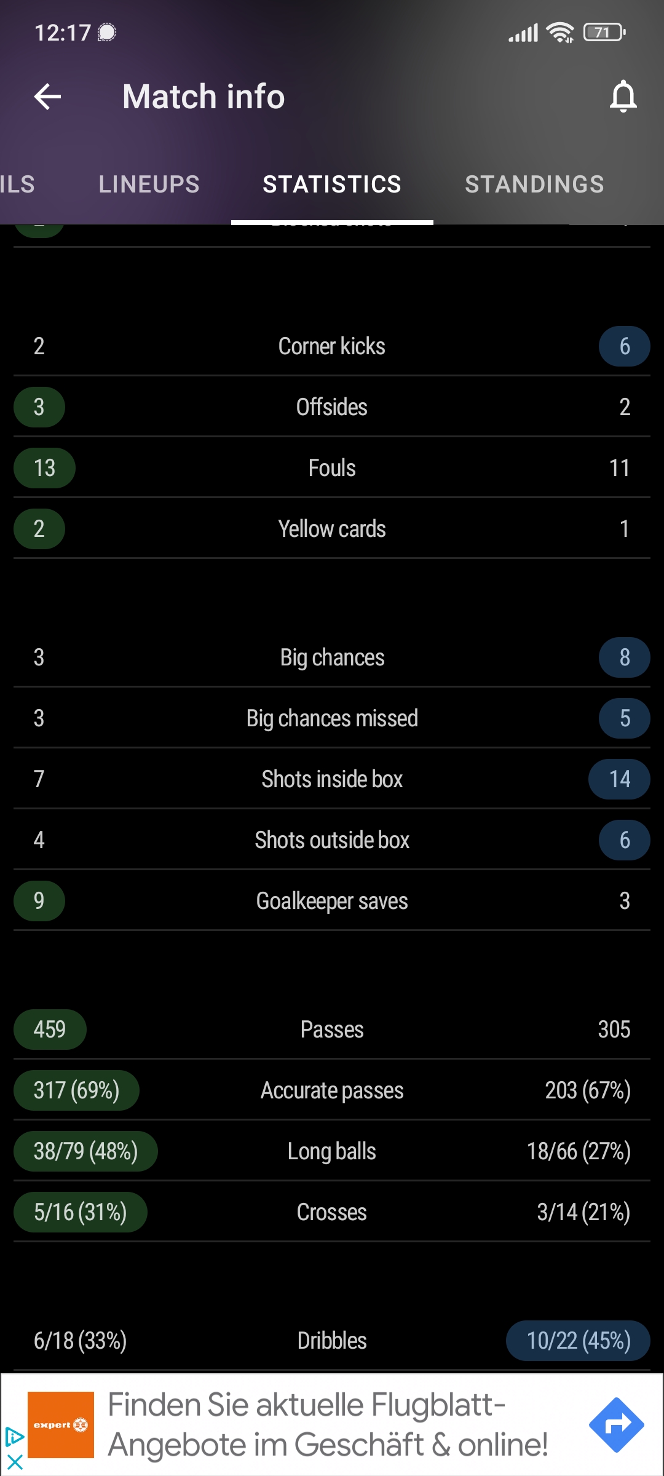Tap the Wi-Fi status icon
The height and width of the screenshot is (1476, 664).
coord(560,32)
